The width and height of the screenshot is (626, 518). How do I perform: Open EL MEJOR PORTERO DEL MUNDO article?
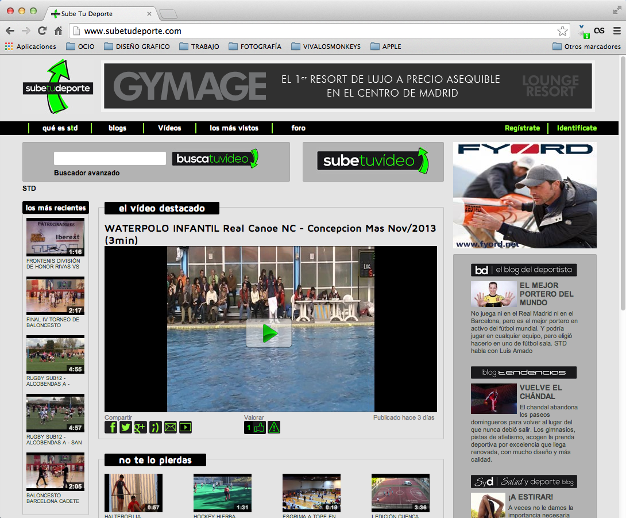[x=547, y=294]
